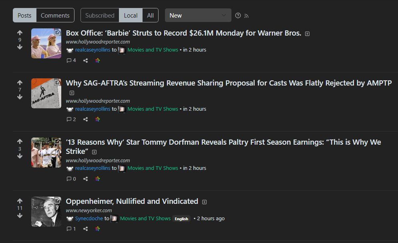Open Movies and TV Shows community on Barbie post
The height and width of the screenshot is (243, 398).
pos(153,50)
